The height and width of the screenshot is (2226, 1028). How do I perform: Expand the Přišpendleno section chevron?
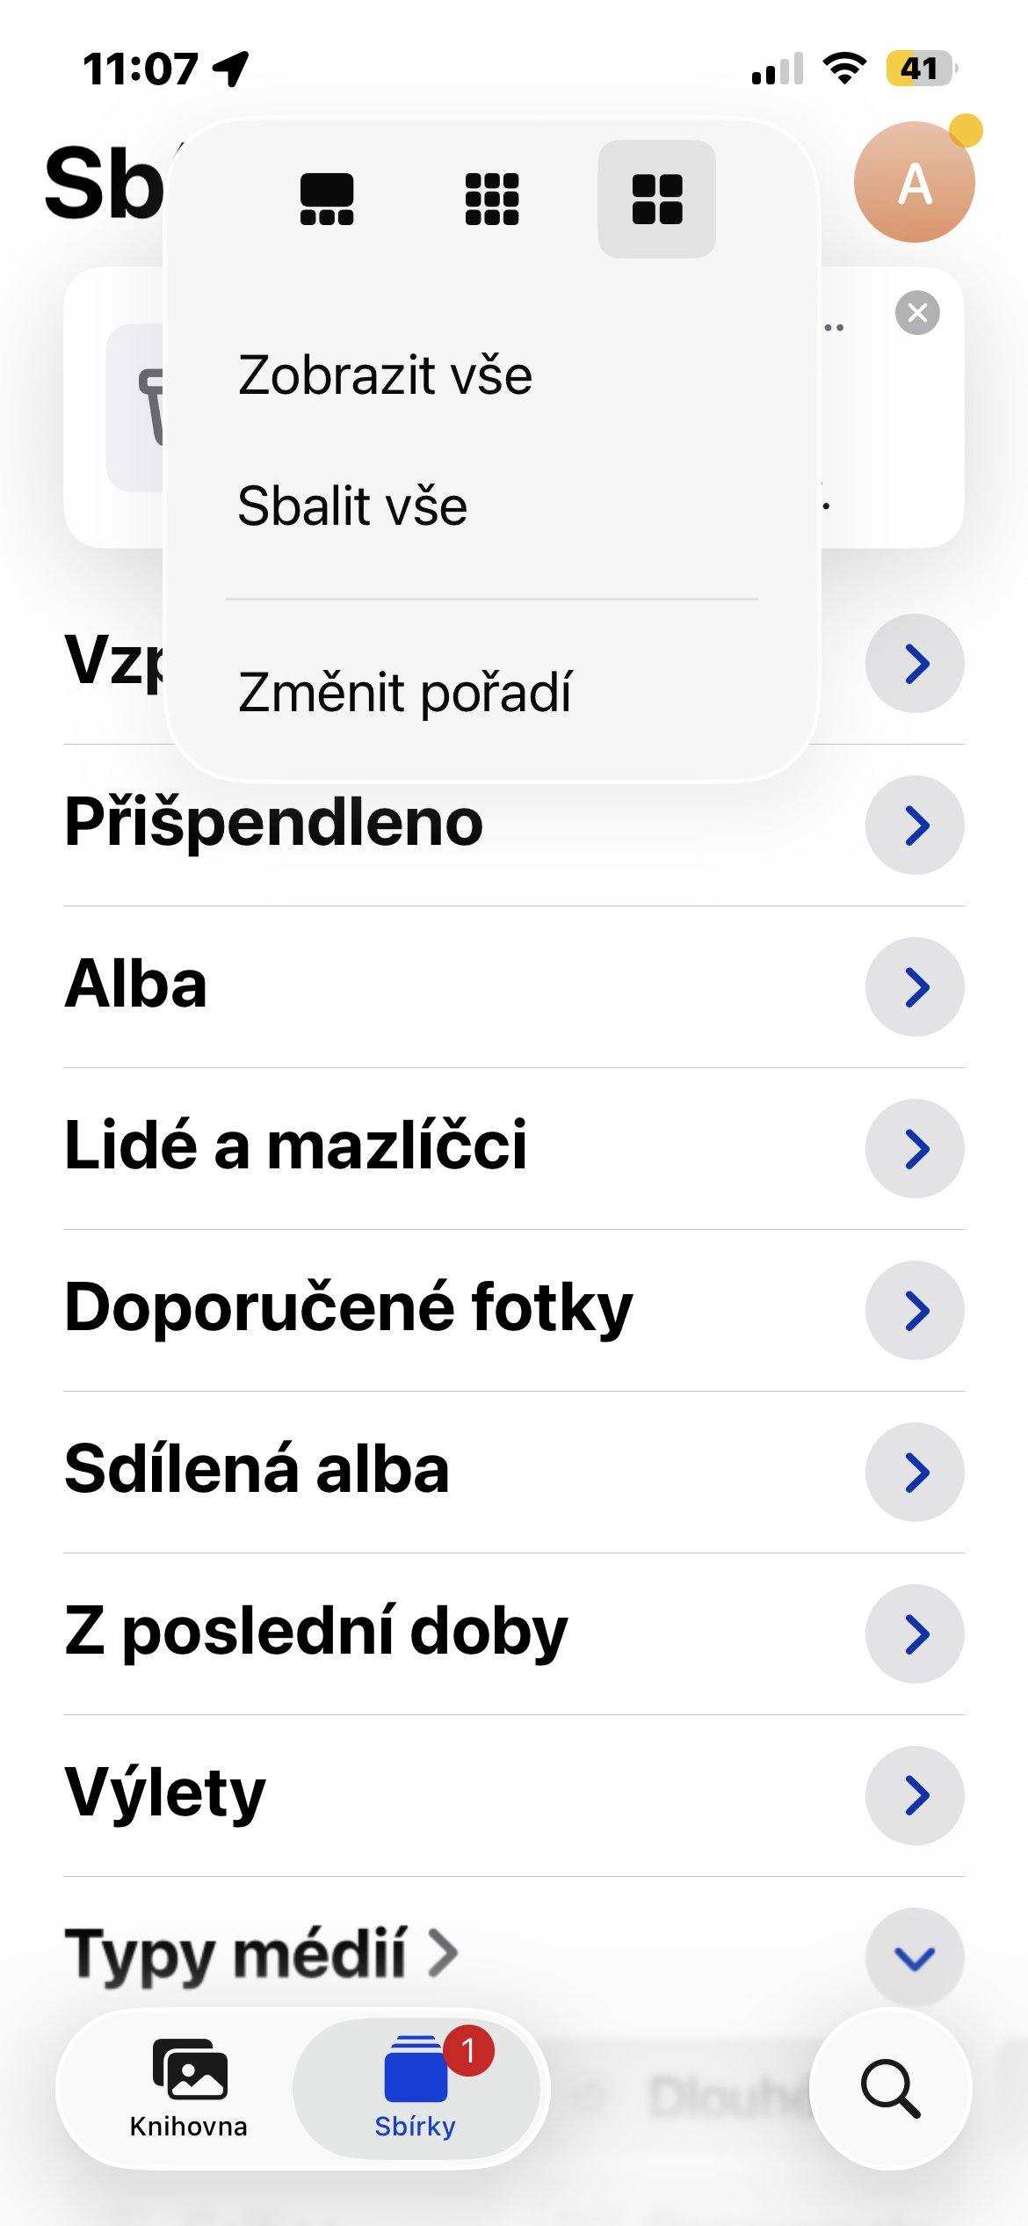point(915,826)
